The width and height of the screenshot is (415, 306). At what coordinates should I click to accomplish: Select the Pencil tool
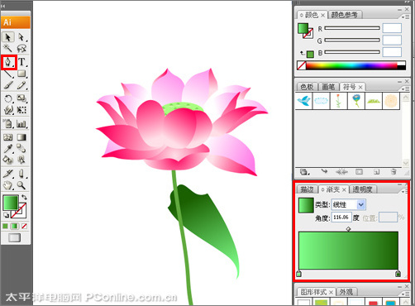[x=21, y=85]
